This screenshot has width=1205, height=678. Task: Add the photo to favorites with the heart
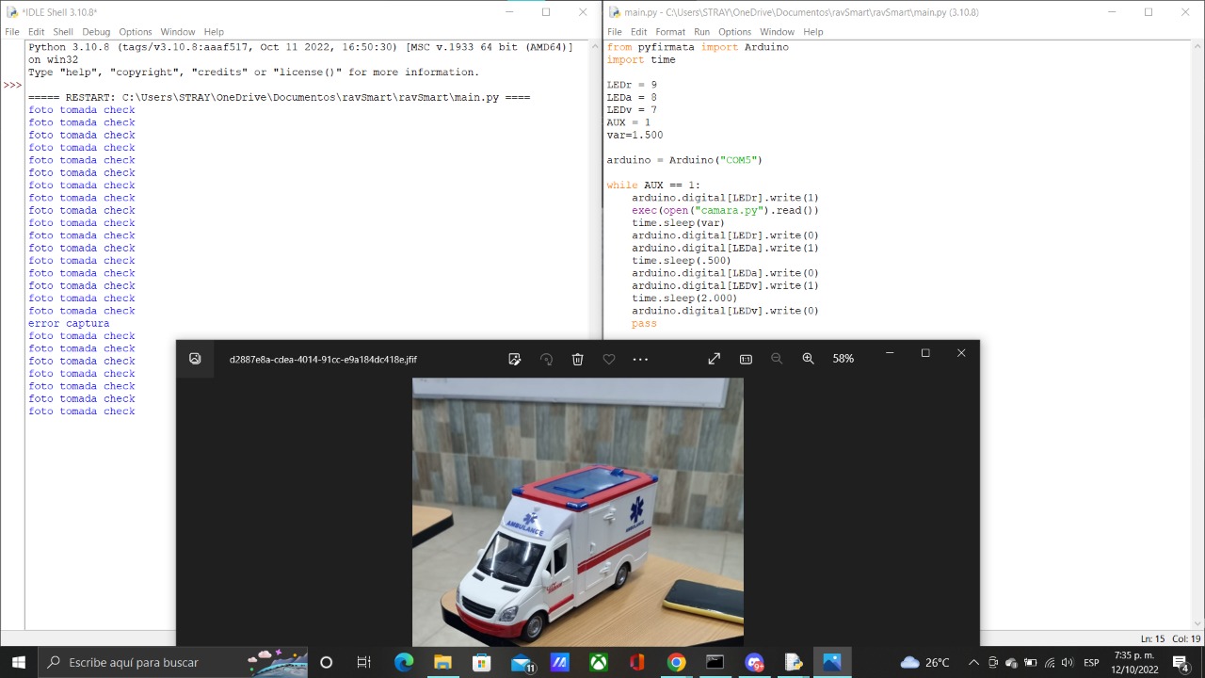tap(609, 359)
